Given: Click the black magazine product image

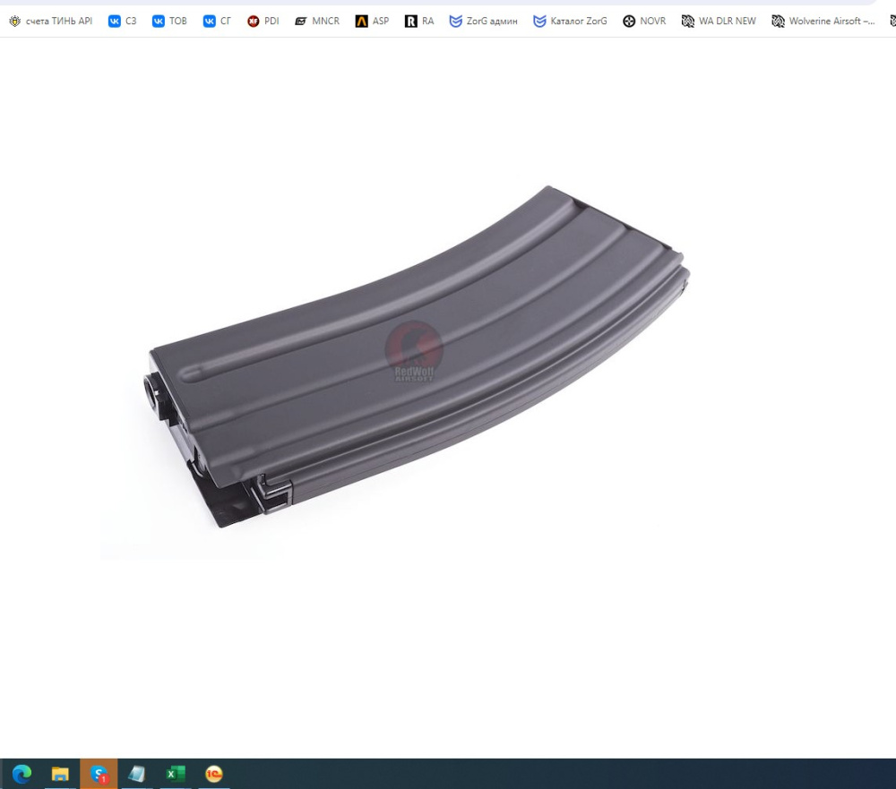Looking at the screenshot, I should [x=418, y=356].
